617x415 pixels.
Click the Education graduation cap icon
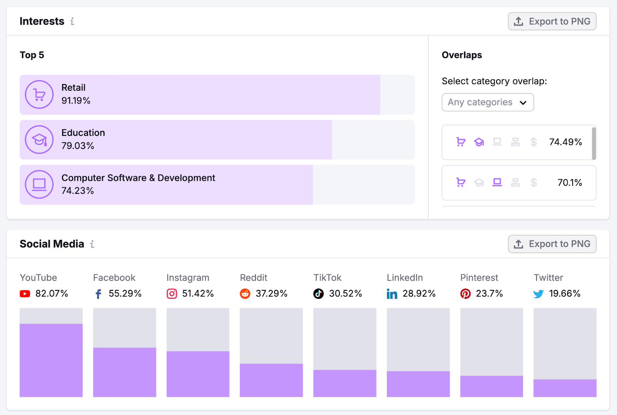pos(39,139)
